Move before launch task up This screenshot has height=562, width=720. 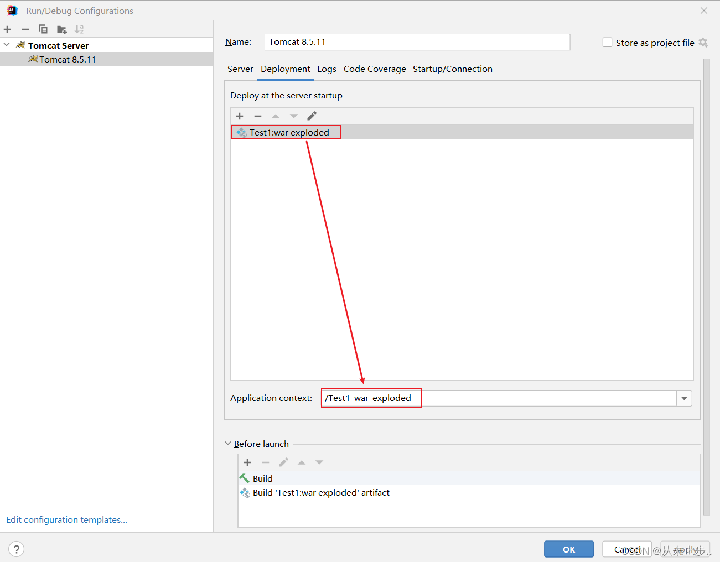pos(302,462)
